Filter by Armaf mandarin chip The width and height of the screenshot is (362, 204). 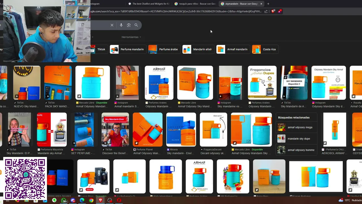[x=233, y=49]
